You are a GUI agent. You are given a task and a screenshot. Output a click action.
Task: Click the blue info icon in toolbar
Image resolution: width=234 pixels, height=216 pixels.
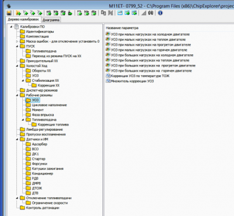click(x=160, y=13)
